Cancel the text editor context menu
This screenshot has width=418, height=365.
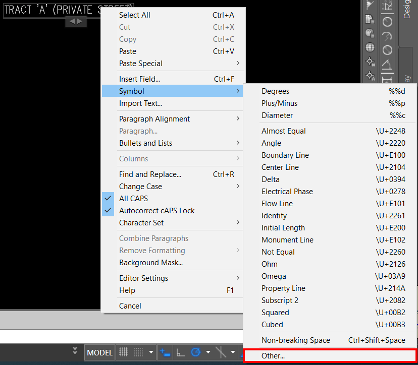coord(172,306)
